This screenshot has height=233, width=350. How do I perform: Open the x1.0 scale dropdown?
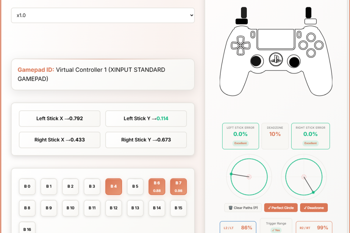103,15
